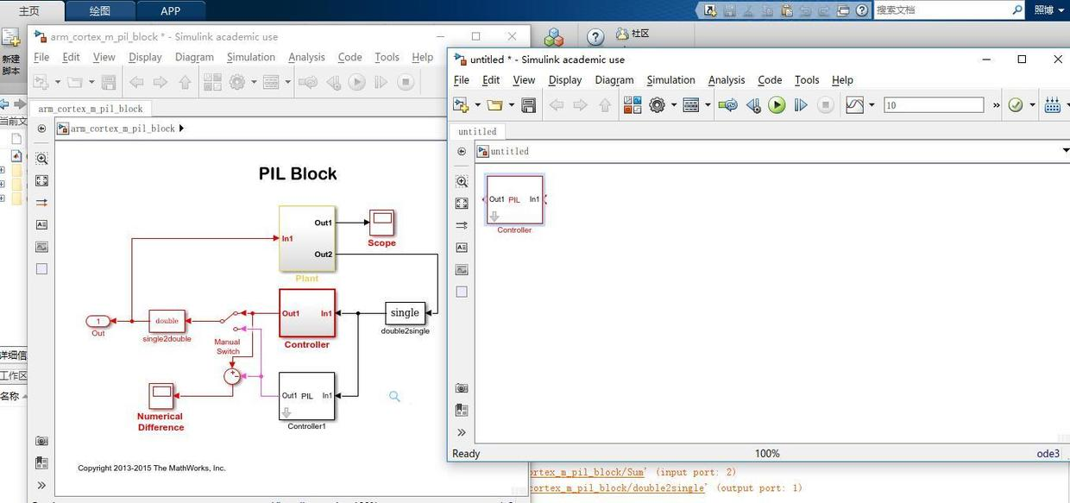Click Step Forward in untitled window toolbar
Viewport: 1070px width, 503px height.
801,105
